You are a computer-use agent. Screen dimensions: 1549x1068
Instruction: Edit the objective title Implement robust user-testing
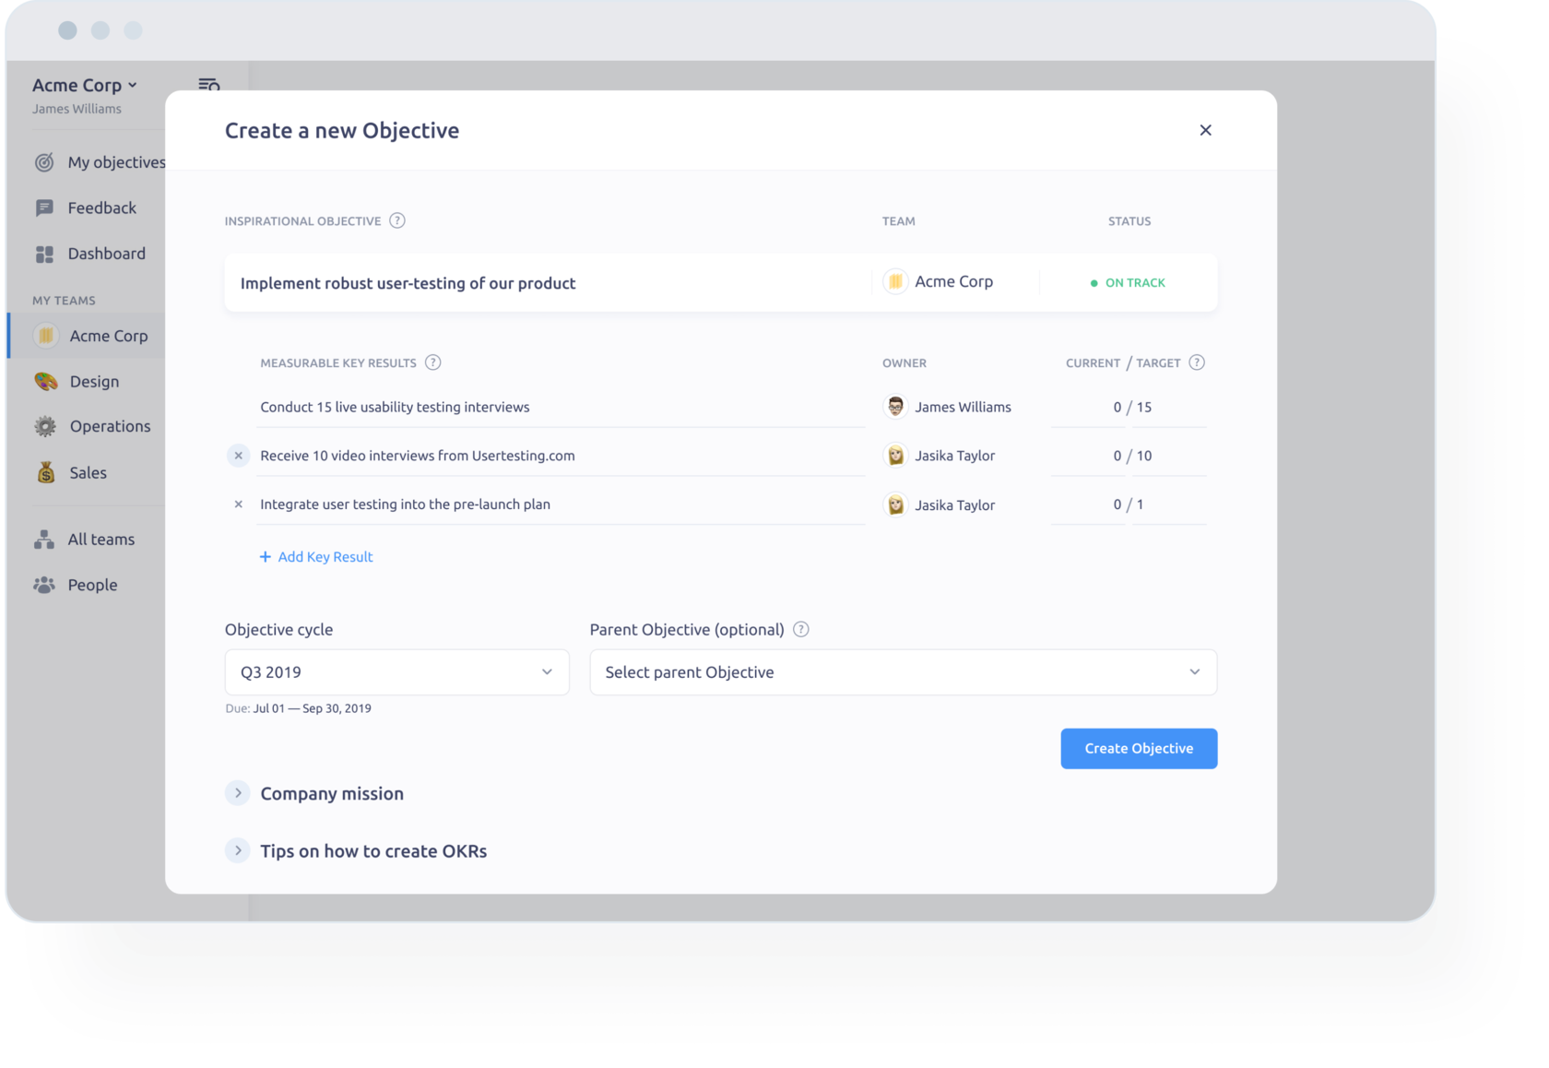click(408, 283)
